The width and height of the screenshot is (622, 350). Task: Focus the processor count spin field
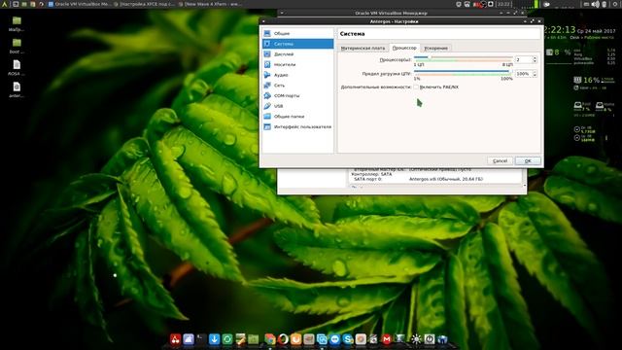point(523,59)
